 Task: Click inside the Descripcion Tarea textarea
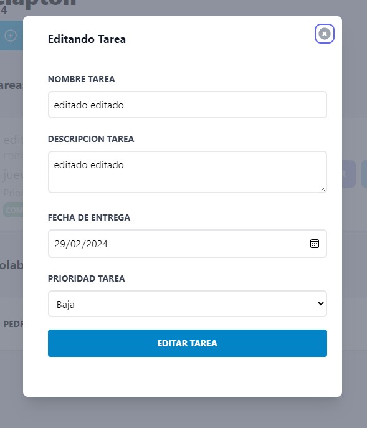tap(188, 172)
